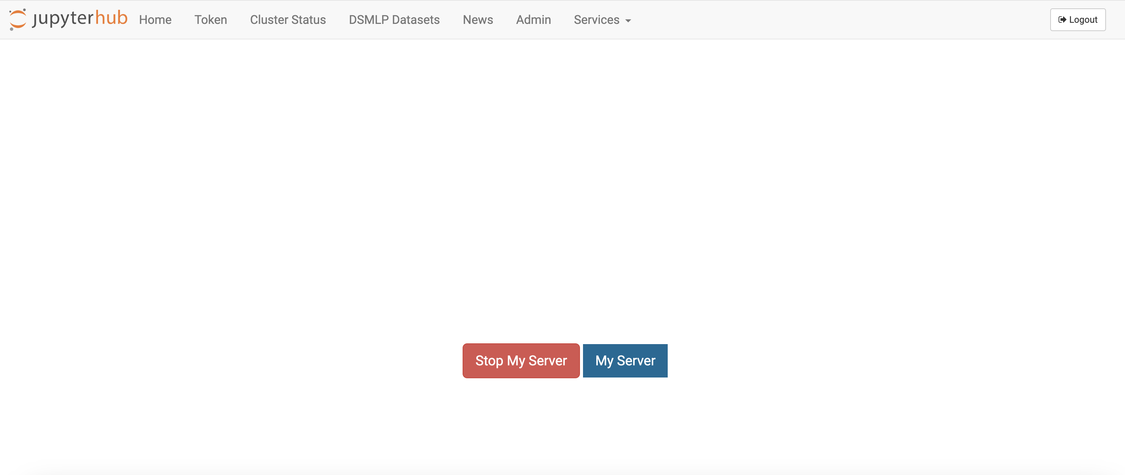
Task: Open the Home page
Action: tap(155, 20)
